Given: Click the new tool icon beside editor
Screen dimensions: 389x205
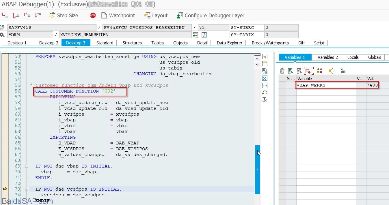Looking at the screenshot, I should pyautogui.click(x=265, y=64).
